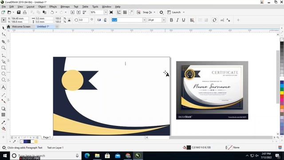Click the rotation angle input field
This screenshot has height=160, width=284.
tap(83, 20)
